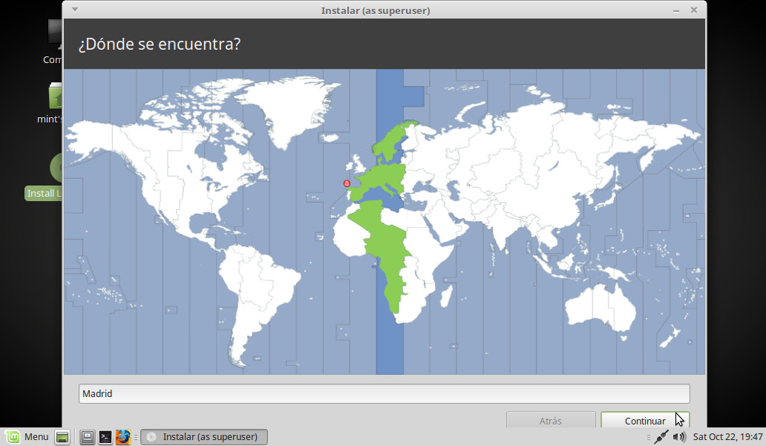Click the Madrid location text field
The width and height of the screenshot is (766, 446).
tap(384, 393)
